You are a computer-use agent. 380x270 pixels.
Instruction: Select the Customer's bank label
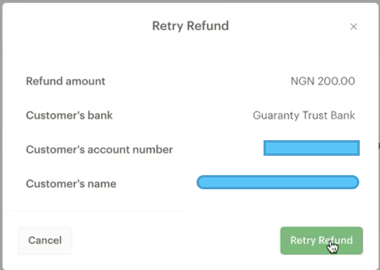tap(69, 115)
